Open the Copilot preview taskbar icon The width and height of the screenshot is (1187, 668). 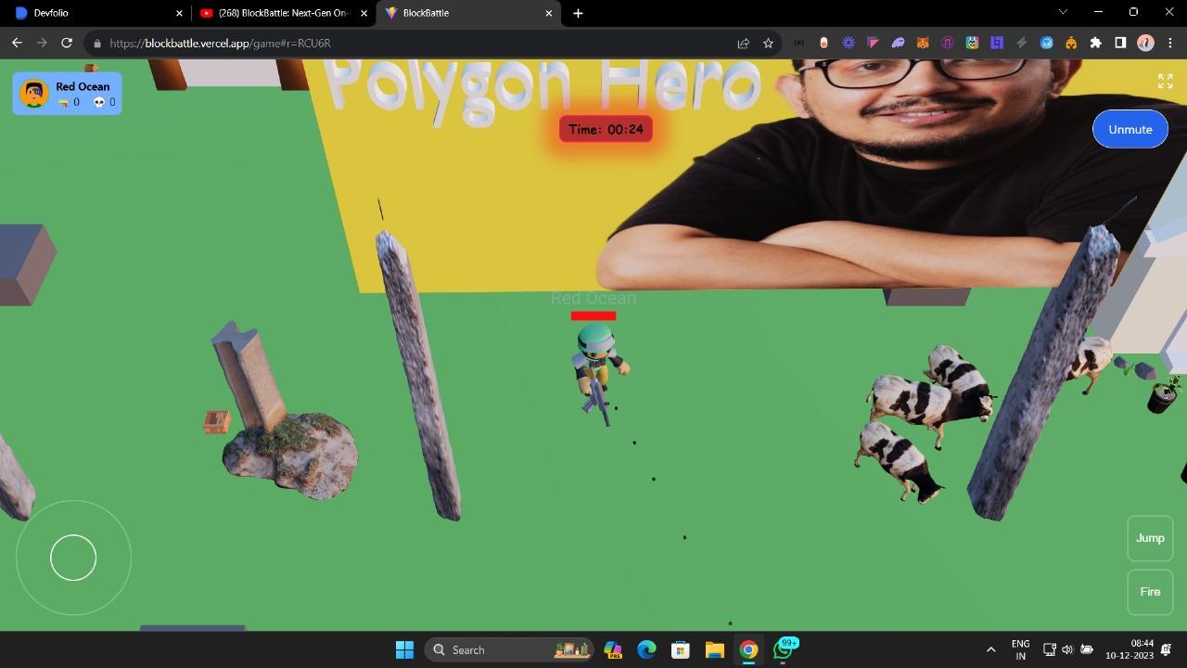(612, 649)
